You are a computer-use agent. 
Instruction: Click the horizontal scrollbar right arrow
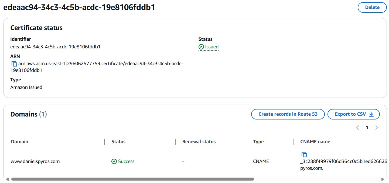pyautogui.click(x=382, y=179)
